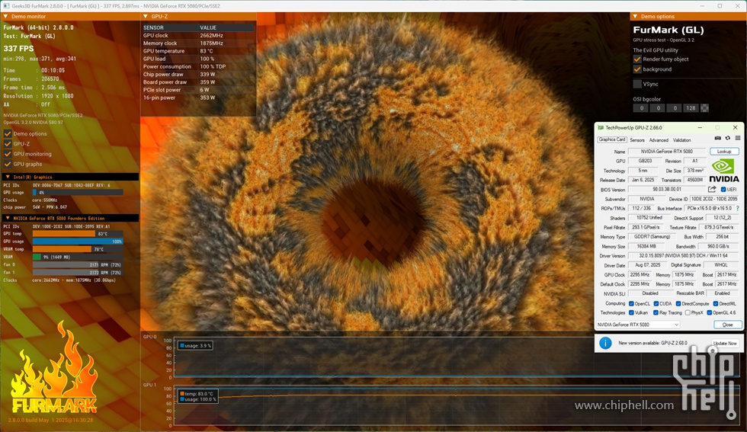Click the OSI bgcolor picker icon
This screenshot has width=747, height=432.
[704, 108]
